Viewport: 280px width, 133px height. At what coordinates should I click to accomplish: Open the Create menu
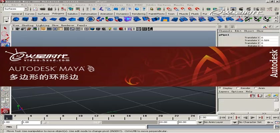(x=39, y=5)
